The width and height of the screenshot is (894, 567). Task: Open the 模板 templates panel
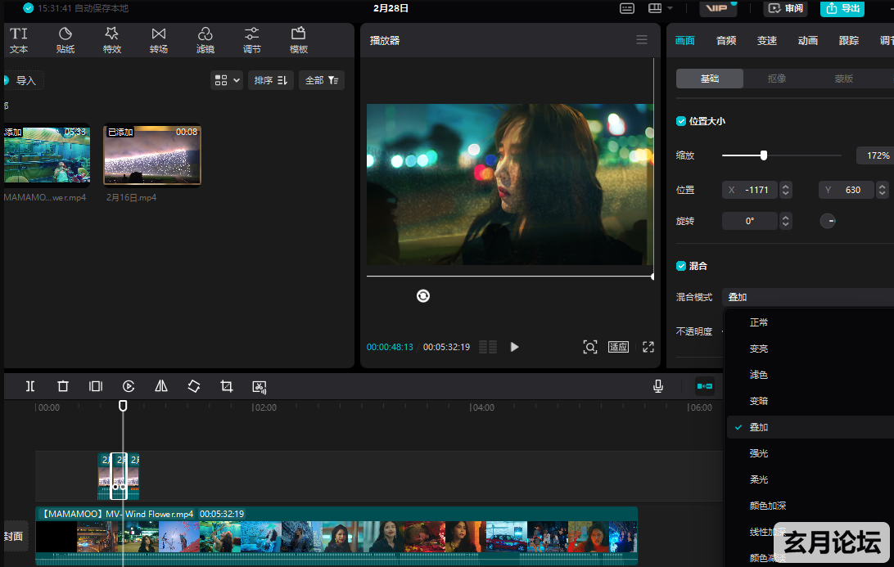coord(298,40)
